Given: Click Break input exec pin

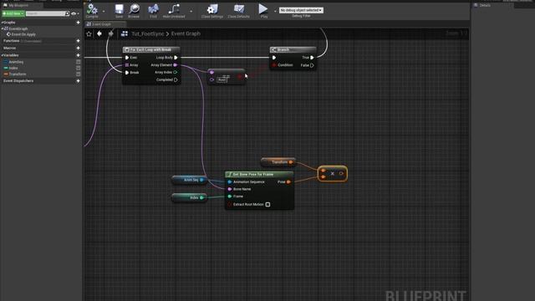Looking at the screenshot, I should [x=127, y=73].
